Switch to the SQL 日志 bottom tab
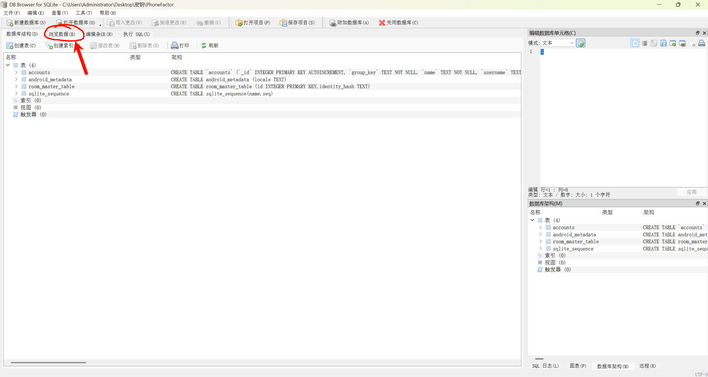 point(545,366)
